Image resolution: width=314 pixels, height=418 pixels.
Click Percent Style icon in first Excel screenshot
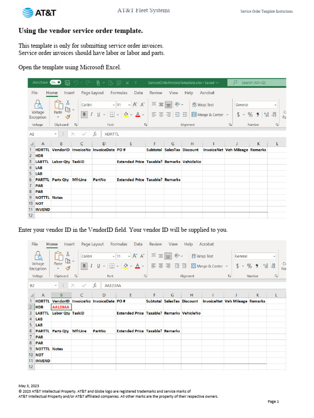click(250, 115)
